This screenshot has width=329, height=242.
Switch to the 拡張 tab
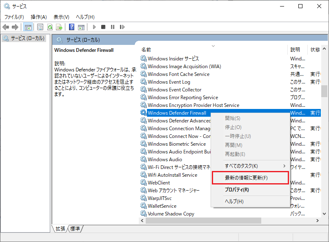60,229
